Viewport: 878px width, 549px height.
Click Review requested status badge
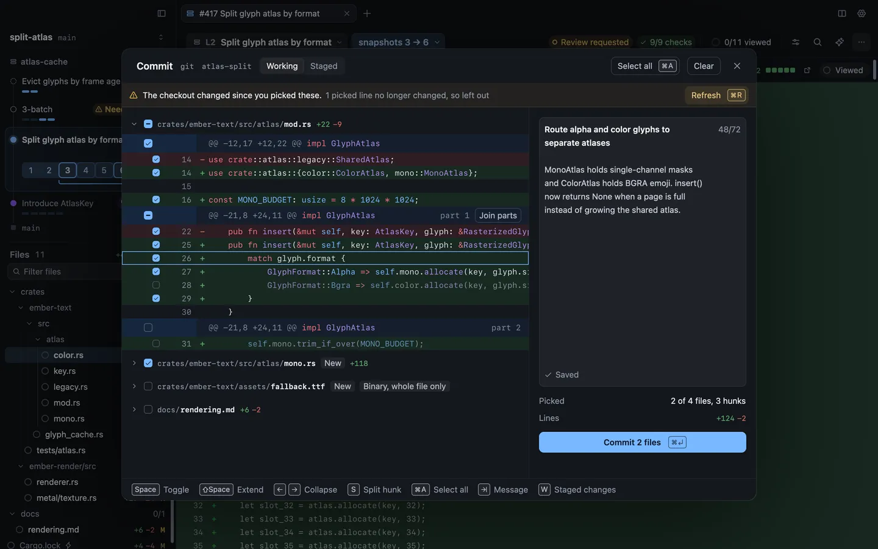point(590,42)
